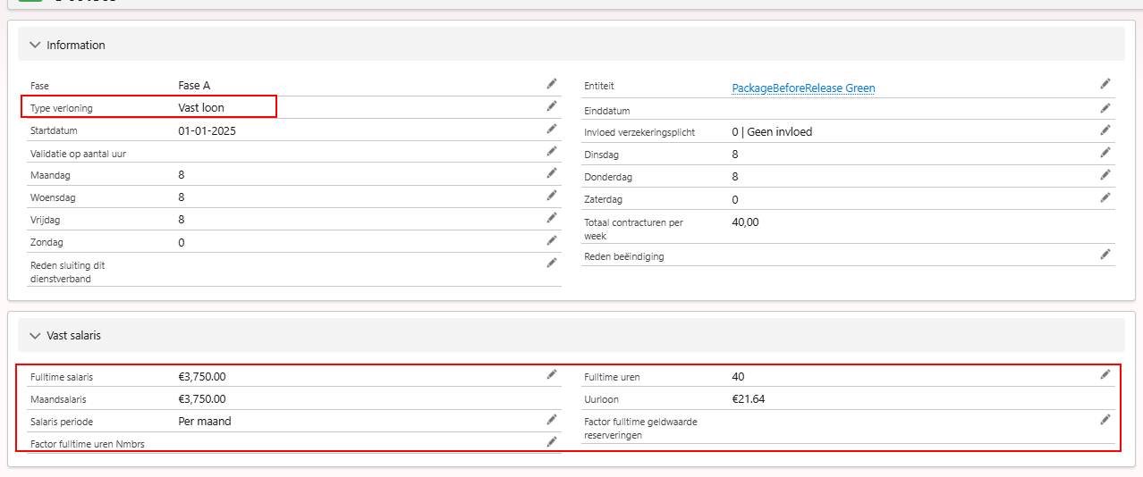
Task: Edit the Startdatum value
Action: pos(552,129)
